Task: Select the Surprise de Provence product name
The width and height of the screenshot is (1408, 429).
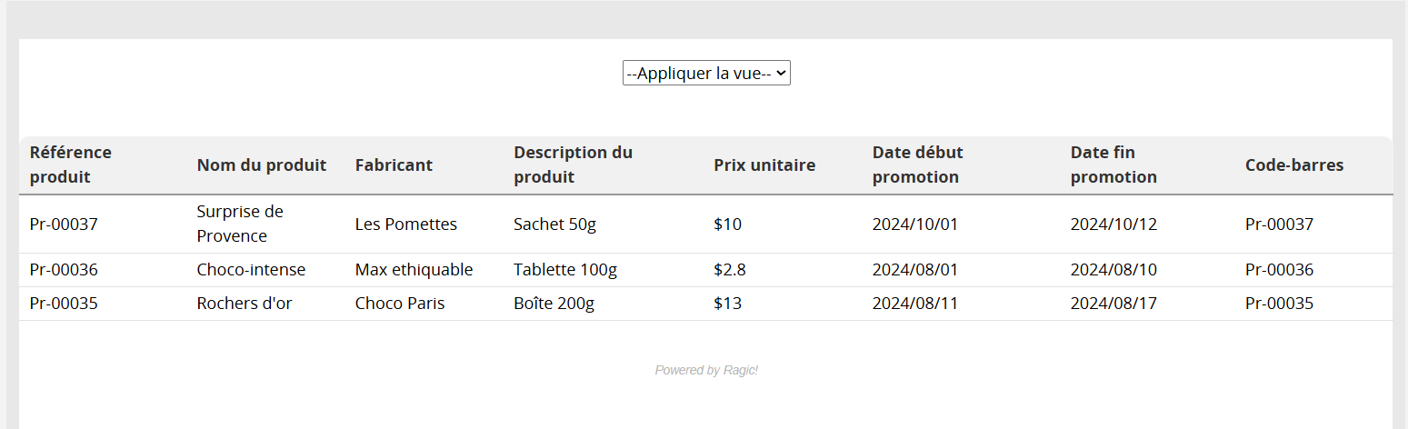Action: (x=240, y=224)
